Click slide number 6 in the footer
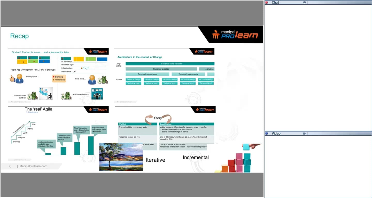372x198 pixels. [x=10, y=166]
